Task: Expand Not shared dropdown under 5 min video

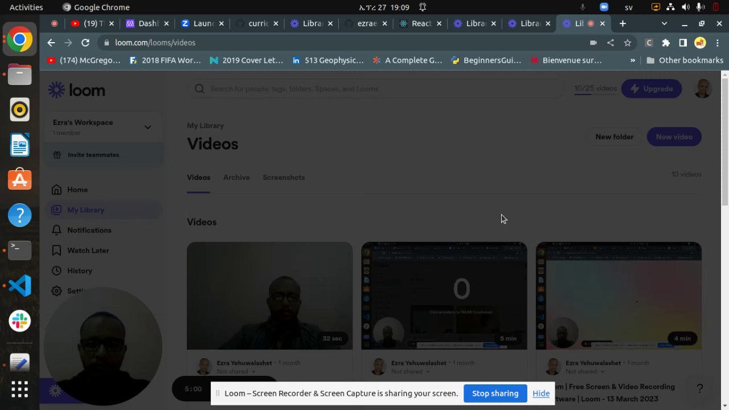Action: [410, 372]
